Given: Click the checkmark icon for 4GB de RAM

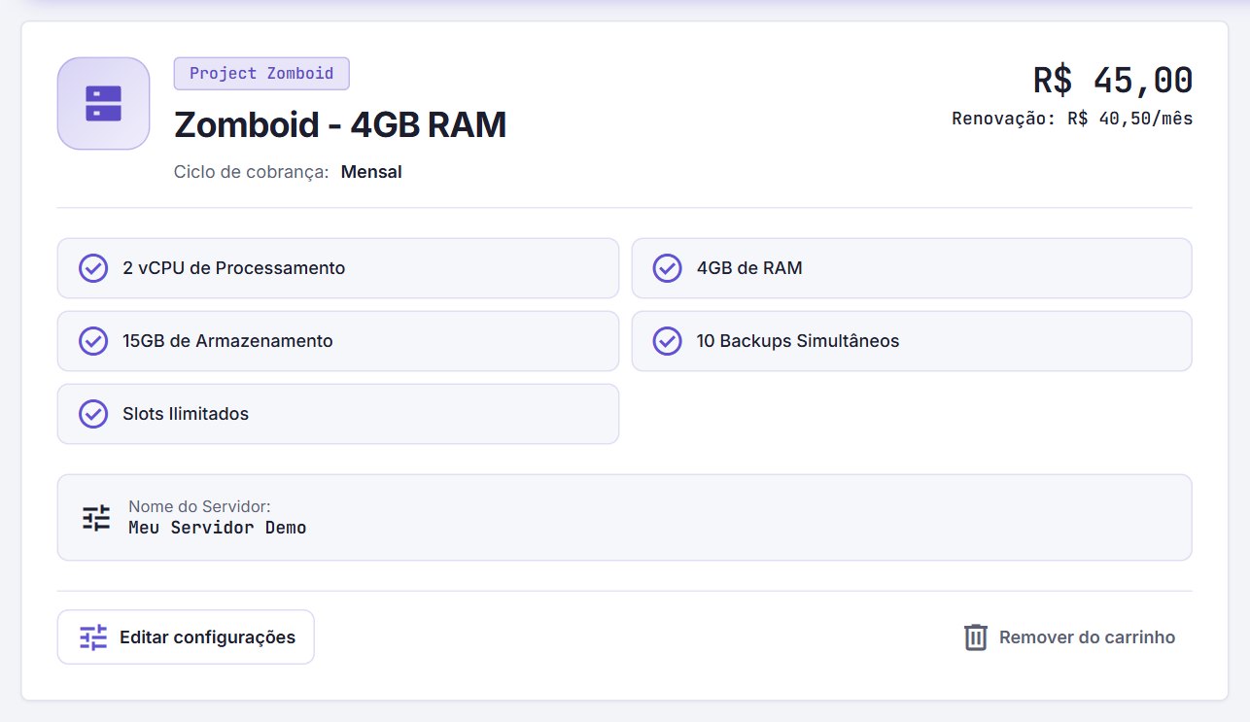Looking at the screenshot, I should click(x=667, y=268).
